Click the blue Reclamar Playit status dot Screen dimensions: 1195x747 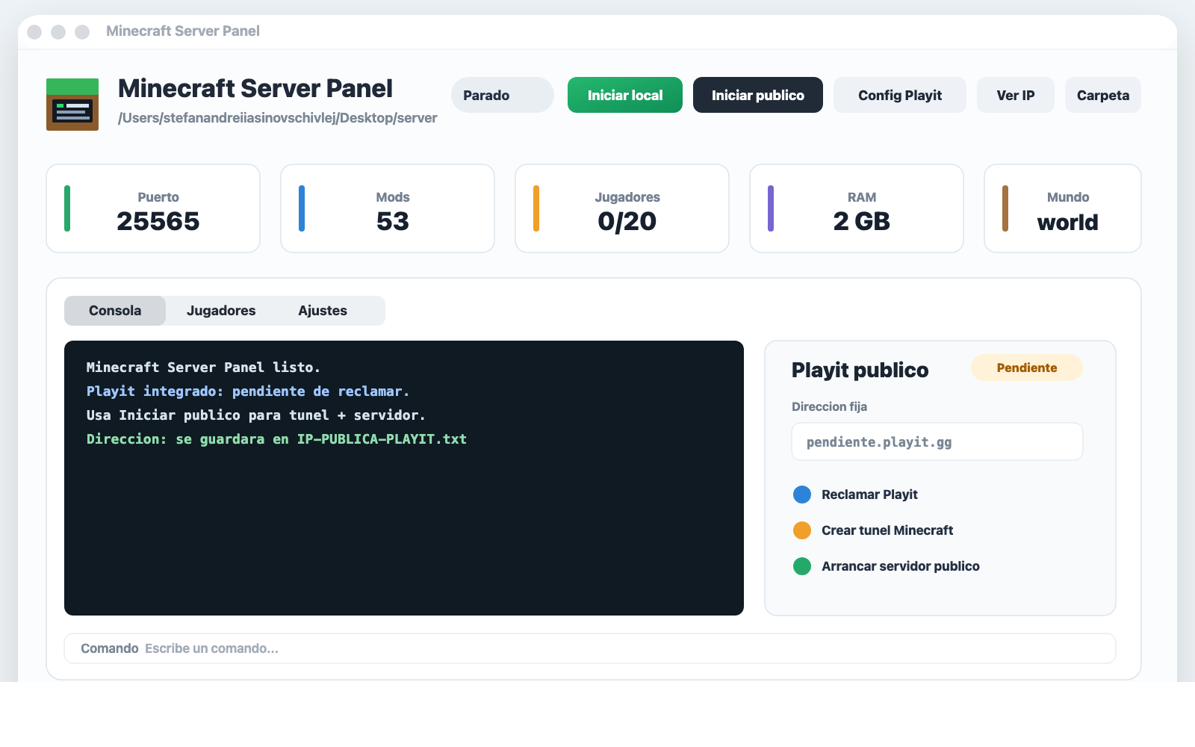802,495
